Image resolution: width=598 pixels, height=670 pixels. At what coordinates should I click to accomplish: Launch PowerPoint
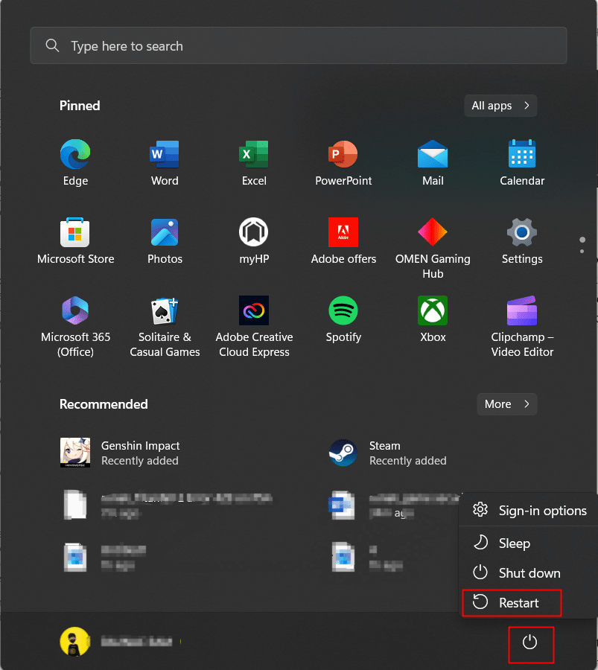coord(343,163)
